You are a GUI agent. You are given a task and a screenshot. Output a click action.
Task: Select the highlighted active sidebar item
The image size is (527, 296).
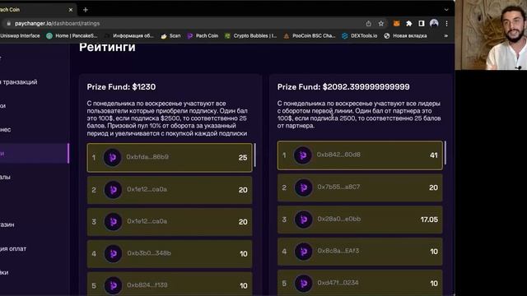[x=35, y=154]
